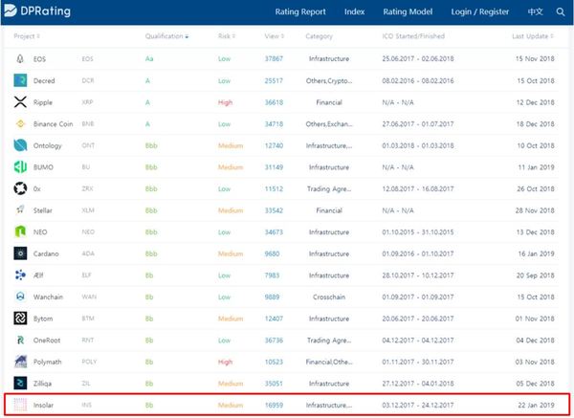Screen dimensions: 574x418
Task: Sort by View column
Action: tap(275, 36)
